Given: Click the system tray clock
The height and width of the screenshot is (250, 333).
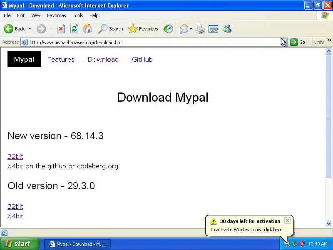Looking at the screenshot, I should (x=318, y=244).
